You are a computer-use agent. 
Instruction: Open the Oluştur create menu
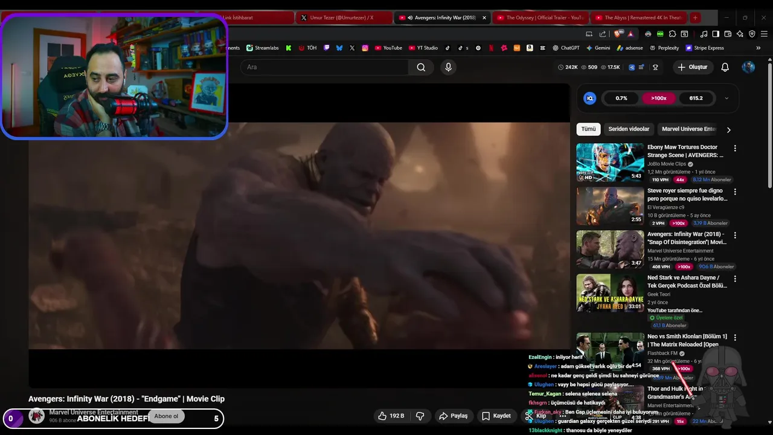click(692, 67)
